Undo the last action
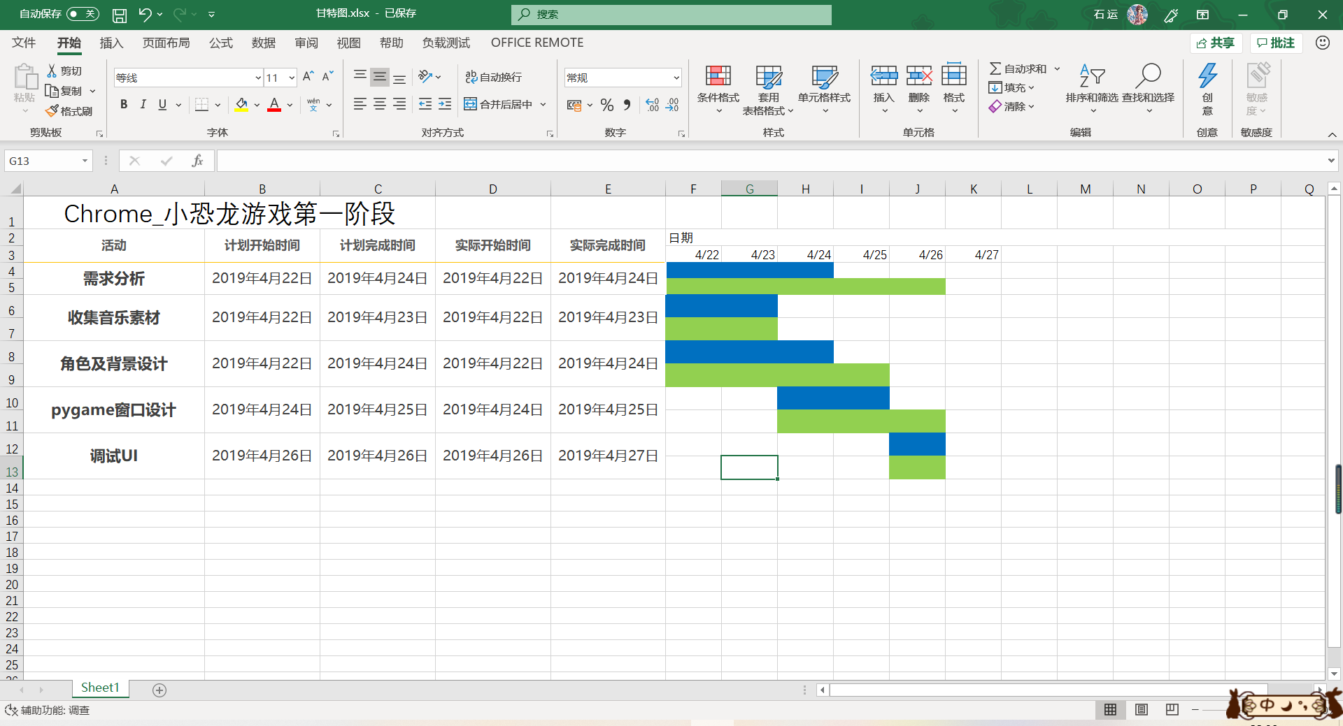 [x=145, y=14]
